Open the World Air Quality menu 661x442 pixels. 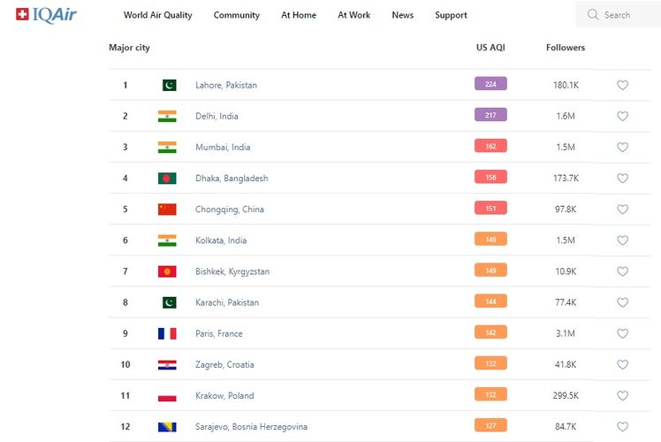[157, 15]
